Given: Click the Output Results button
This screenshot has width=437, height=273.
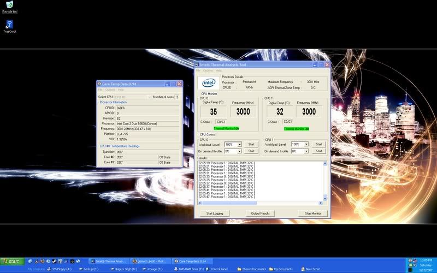Looking at the screenshot, I should (x=260, y=213).
